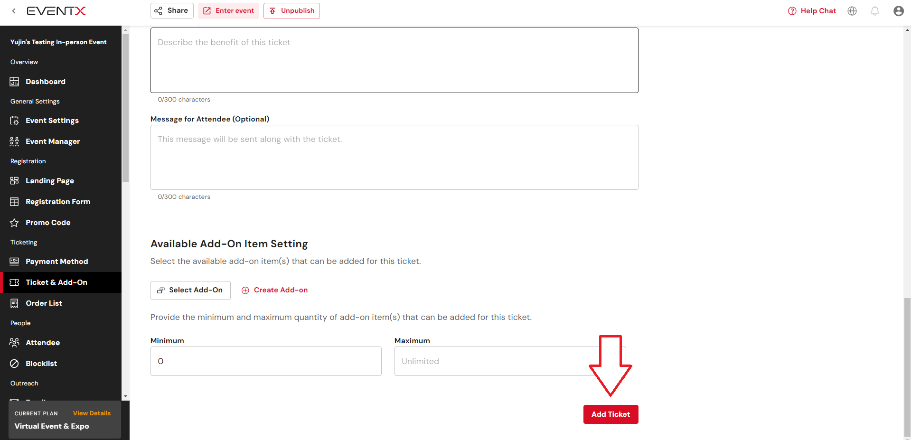
Task: Open Help Chat
Action: tap(812, 11)
